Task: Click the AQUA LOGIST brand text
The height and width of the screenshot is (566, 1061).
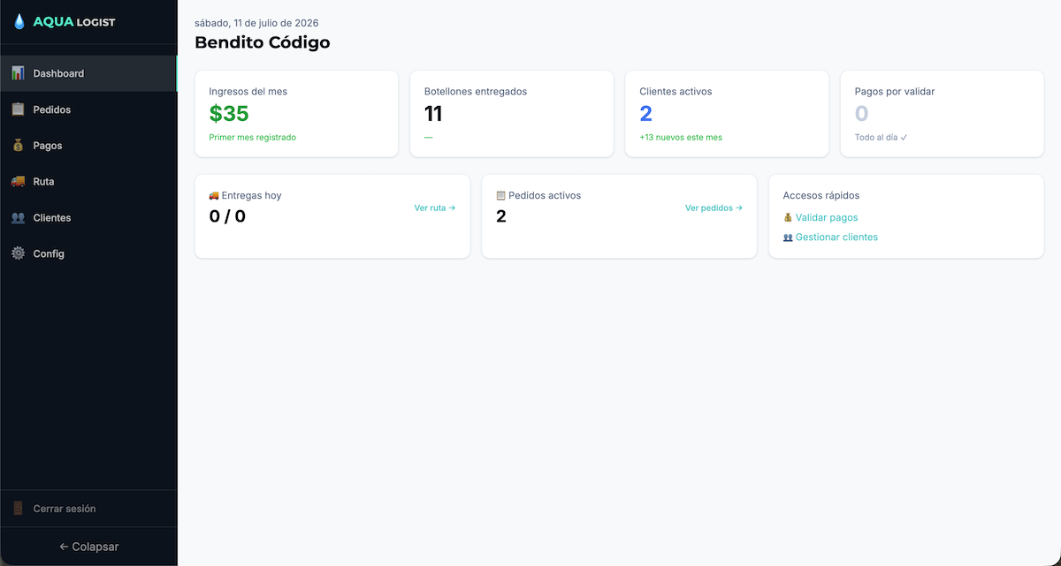Action: coord(74,22)
